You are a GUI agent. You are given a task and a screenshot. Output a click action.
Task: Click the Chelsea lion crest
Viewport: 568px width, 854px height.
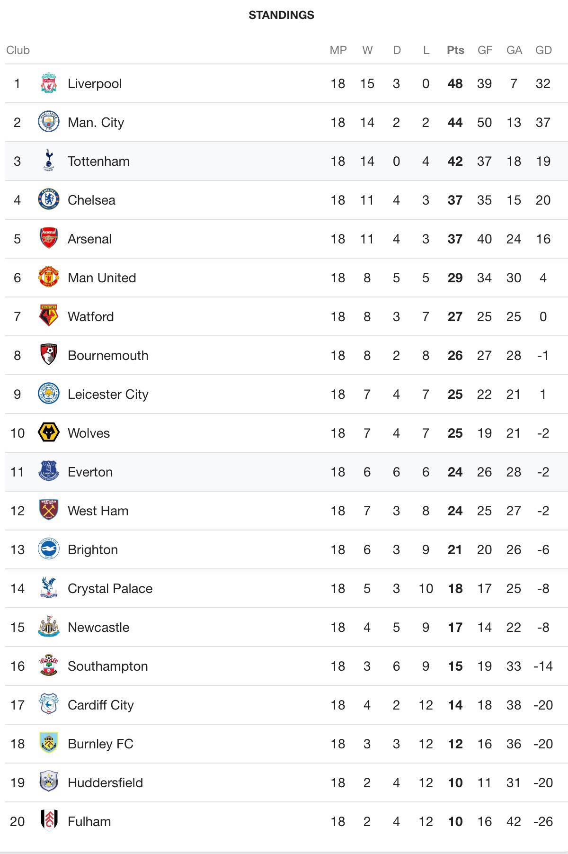coord(48,200)
